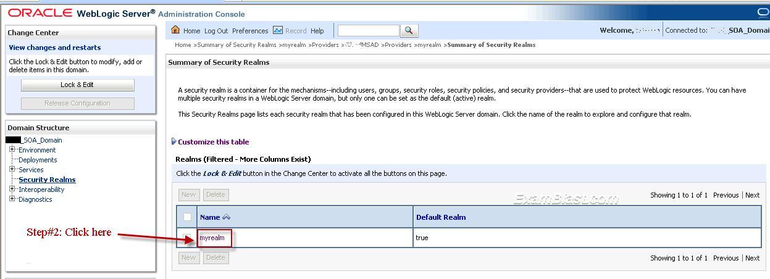Select Diagnostics tree label
This screenshot has height=279, width=770.
tap(35, 199)
